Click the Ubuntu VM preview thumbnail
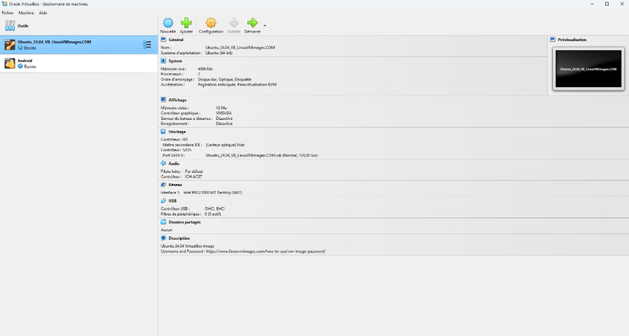 (587, 69)
